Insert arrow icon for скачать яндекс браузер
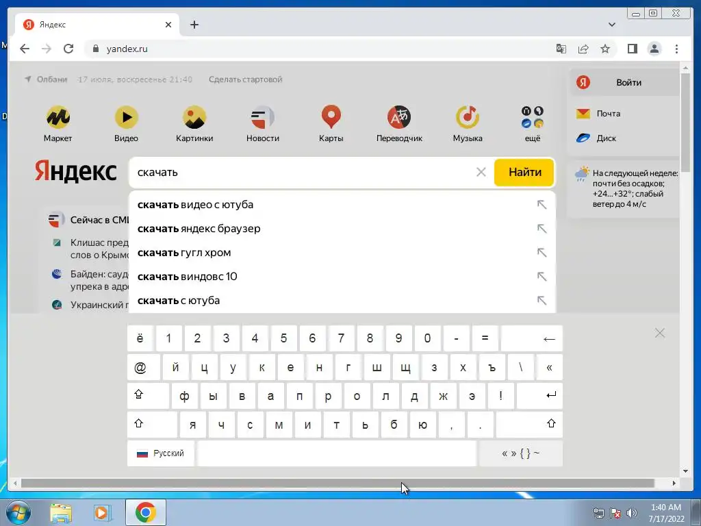This screenshot has width=701, height=526. (x=542, y=229)
